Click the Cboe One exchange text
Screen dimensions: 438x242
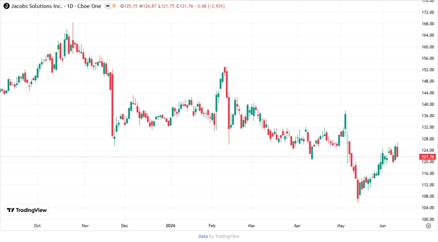[90, 6]
